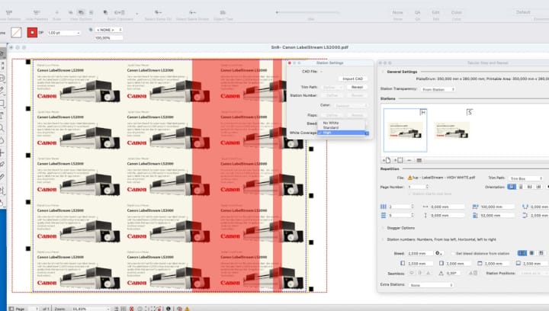Expand the Station numbers section
This screenshot has height=311, width=549.
[x=383, y=239]
